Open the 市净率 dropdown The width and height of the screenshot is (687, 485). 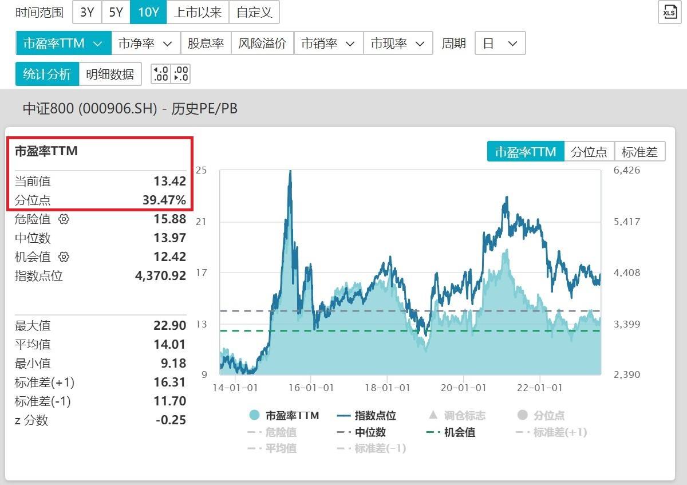click(145, 44)
